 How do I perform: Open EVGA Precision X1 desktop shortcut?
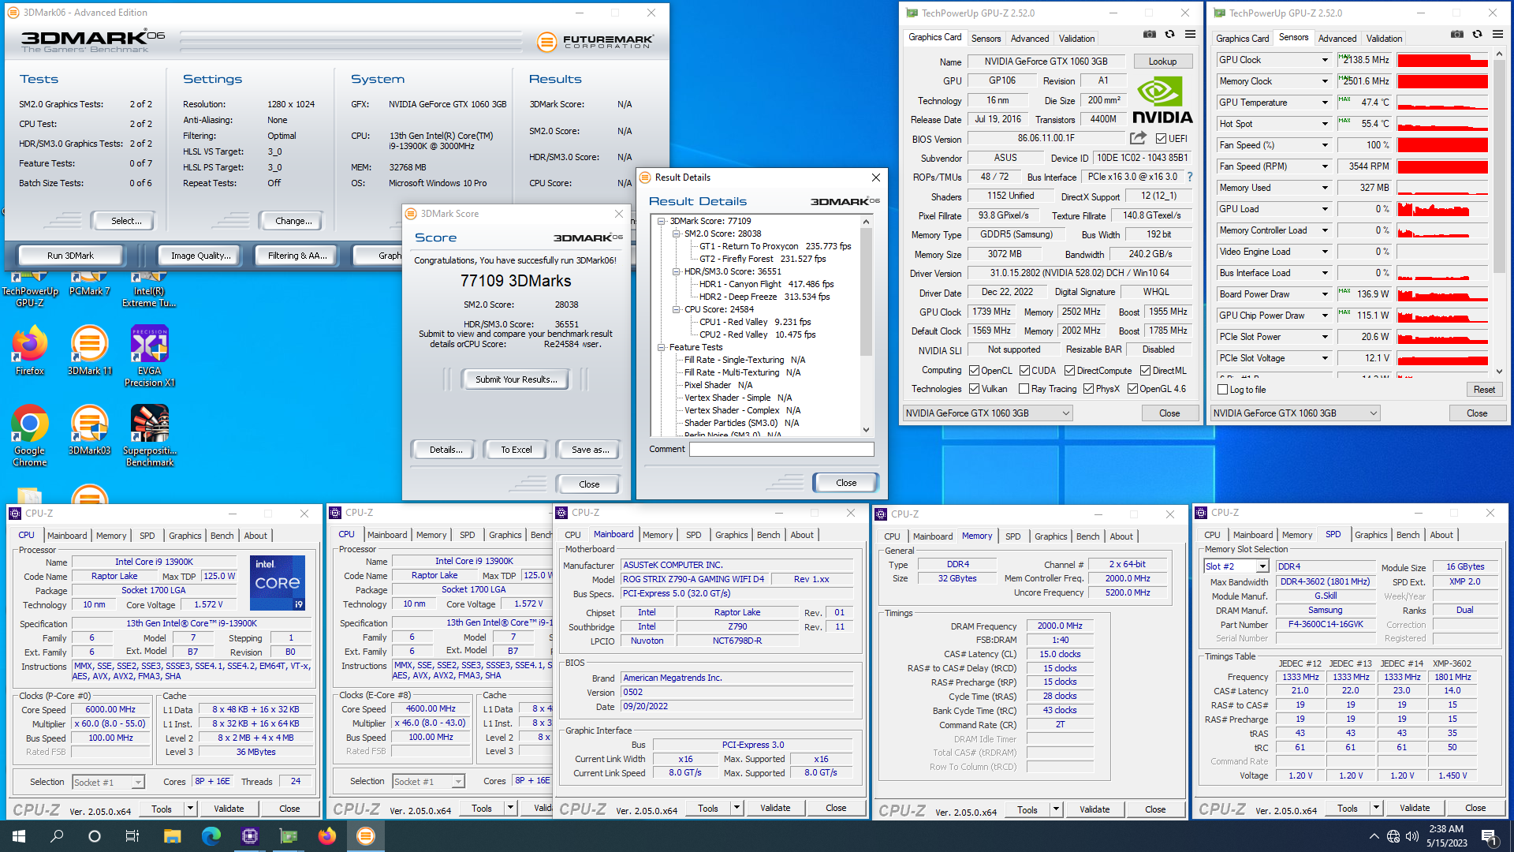tap(149, 357)
